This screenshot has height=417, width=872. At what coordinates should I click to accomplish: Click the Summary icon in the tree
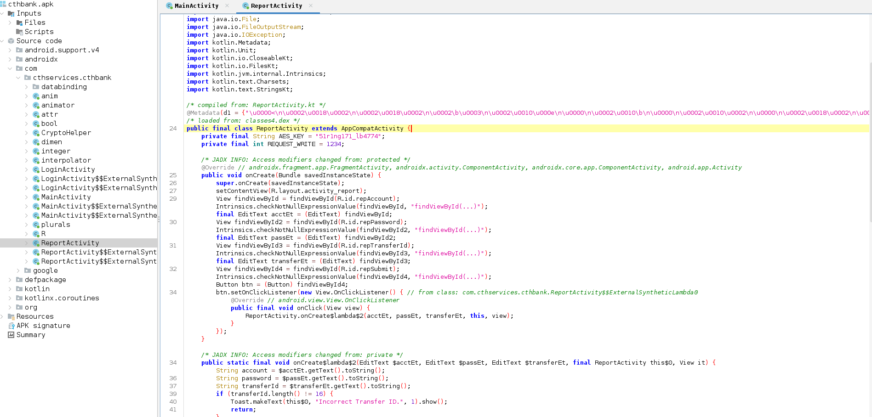pyautogui.click(x=11, y=335)
